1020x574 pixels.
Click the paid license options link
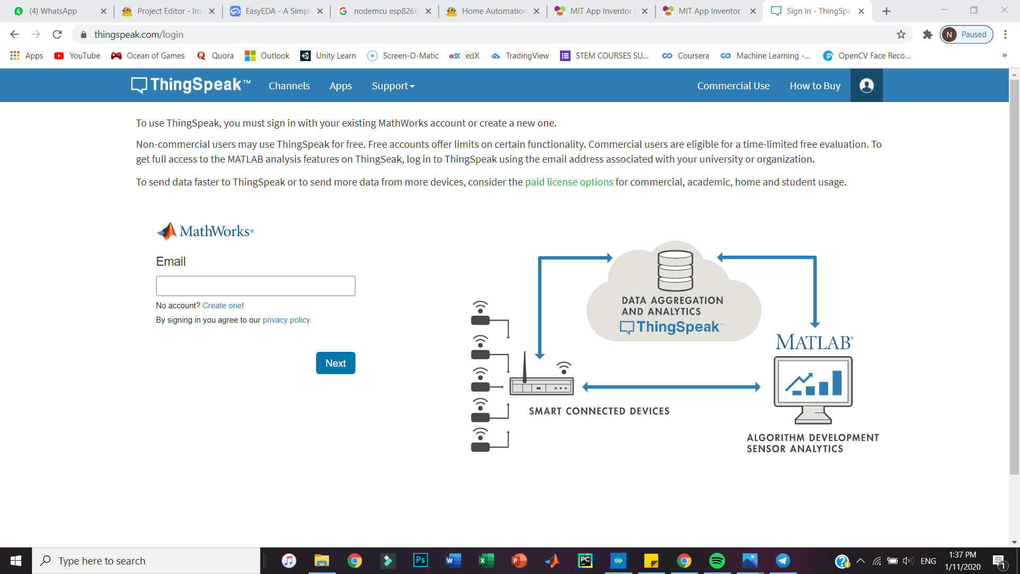(x=569, y=182)
